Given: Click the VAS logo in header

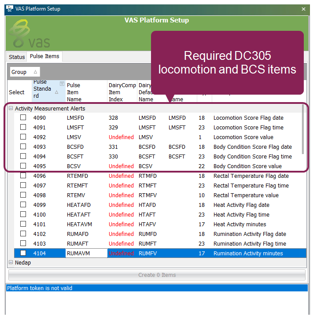Looking at the screenshot, I should coord(29,34).
